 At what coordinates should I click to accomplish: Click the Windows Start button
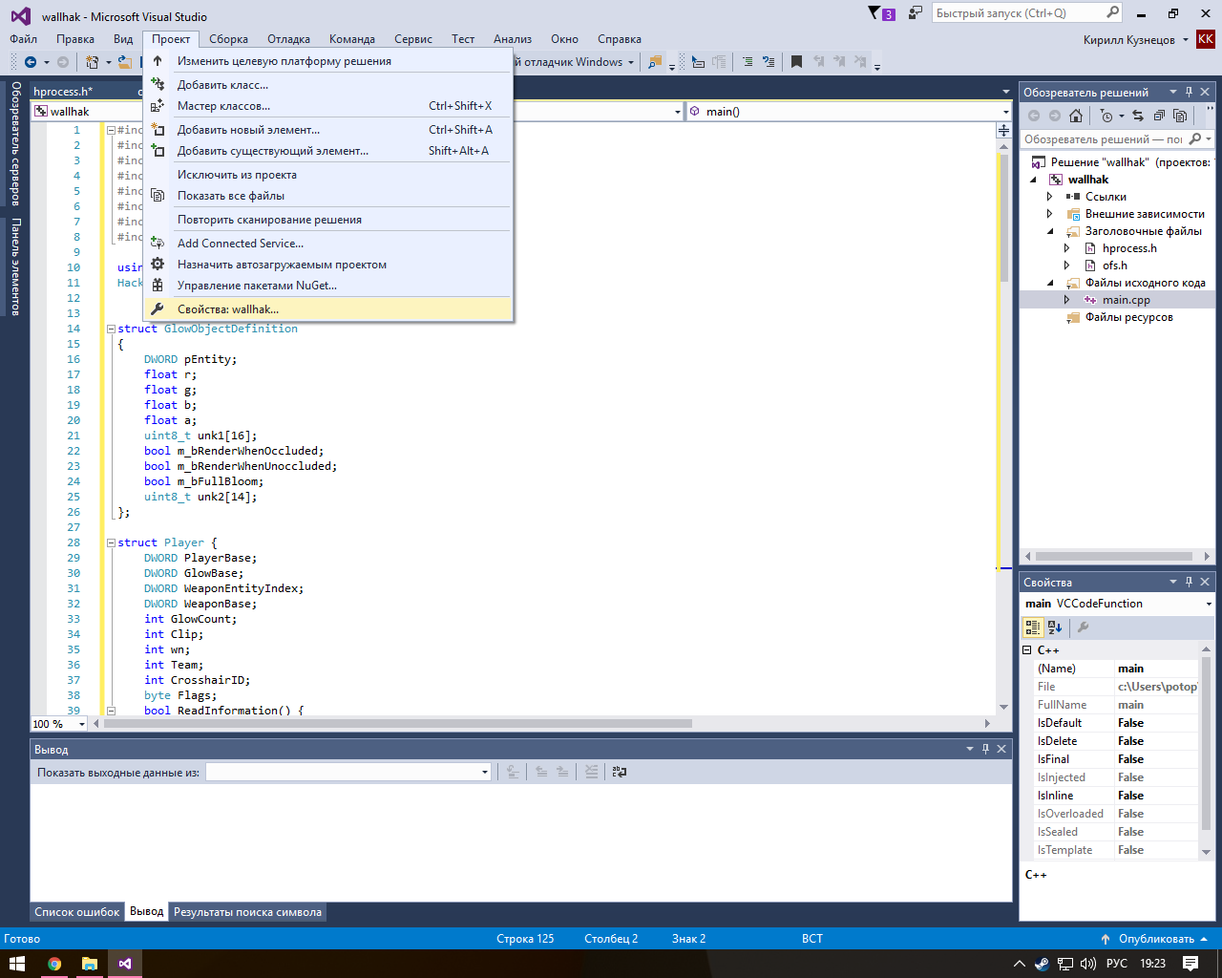pyautogui.click(x=17, y=964)
